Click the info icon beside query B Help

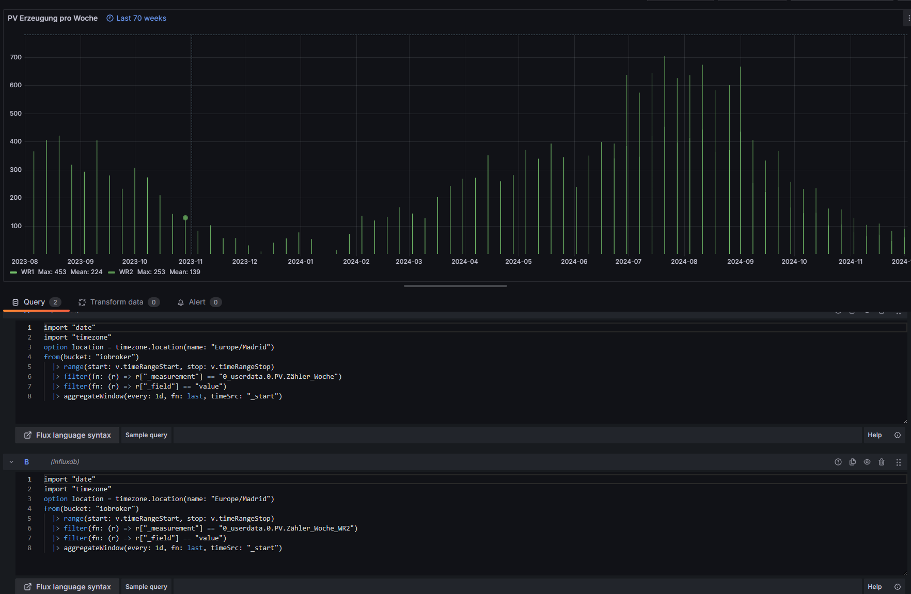coord(898,587)
